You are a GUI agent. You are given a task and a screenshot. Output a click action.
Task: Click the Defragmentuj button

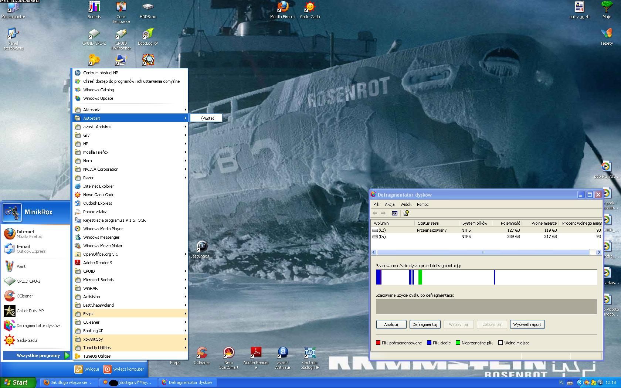425,324
